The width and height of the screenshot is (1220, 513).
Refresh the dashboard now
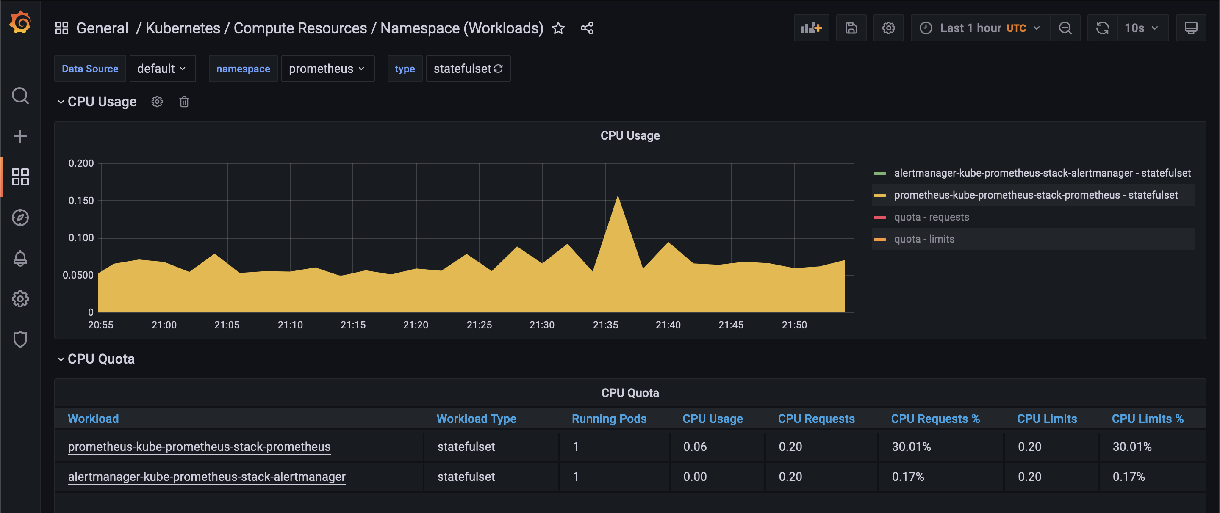coord(1102,28)
